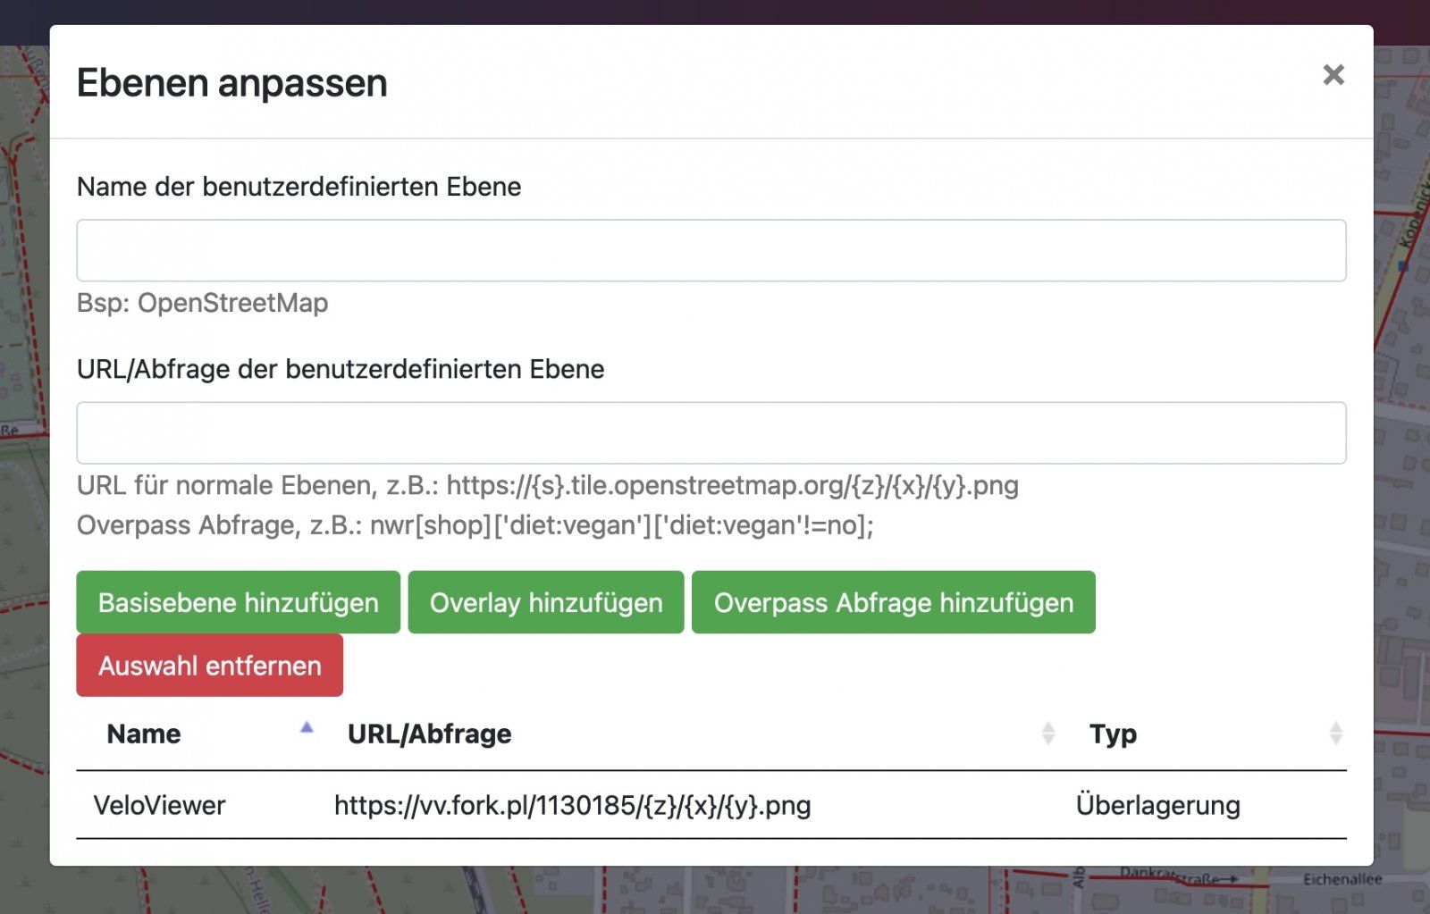Click 'URL/Abfrage der benutzerdefinierten Ebene' label
The image size is (1430, 914).
340,369
